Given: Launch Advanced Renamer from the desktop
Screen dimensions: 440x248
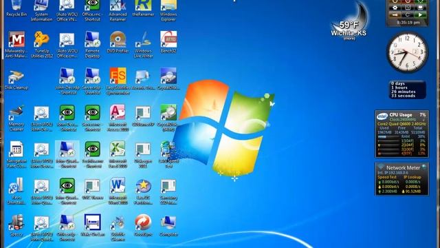Looking at the screenshot, I should (118, 11).
